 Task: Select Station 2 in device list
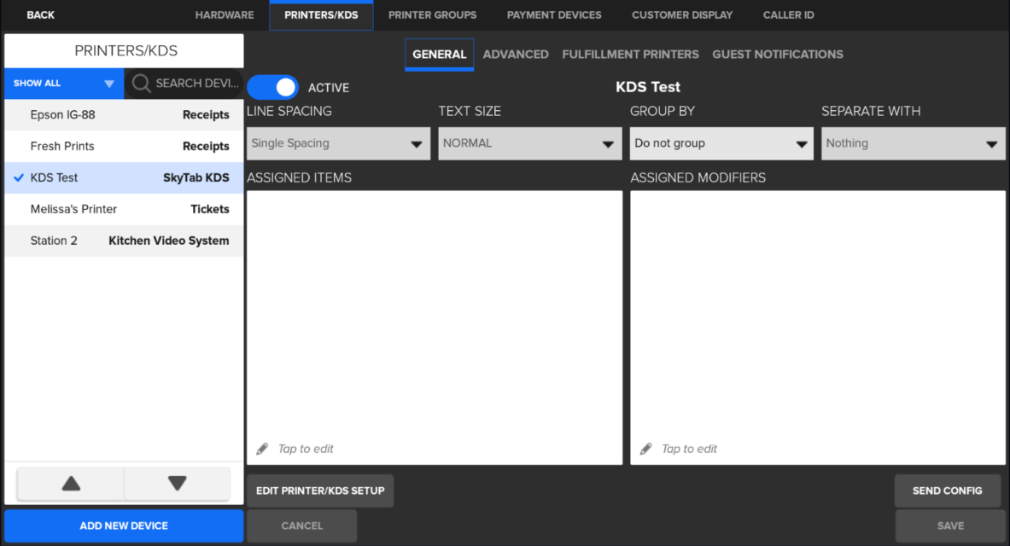point(124,241)
